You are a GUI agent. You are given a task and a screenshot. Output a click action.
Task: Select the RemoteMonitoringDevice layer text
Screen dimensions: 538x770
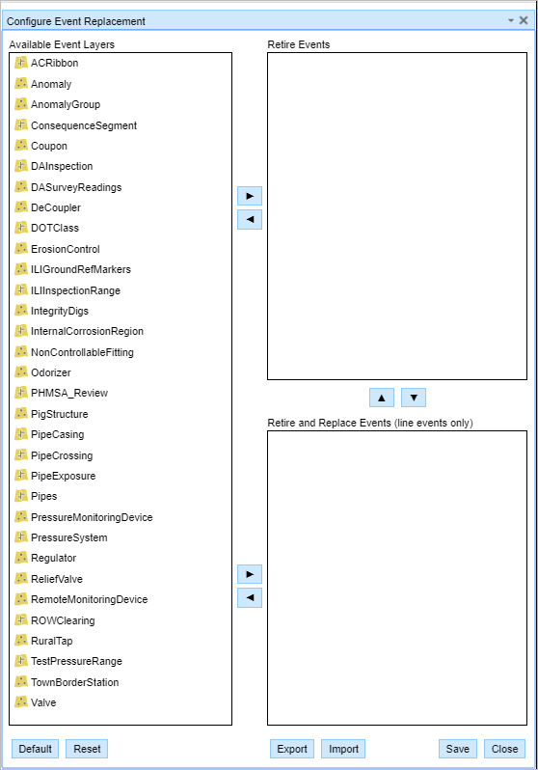click(90, 599)
